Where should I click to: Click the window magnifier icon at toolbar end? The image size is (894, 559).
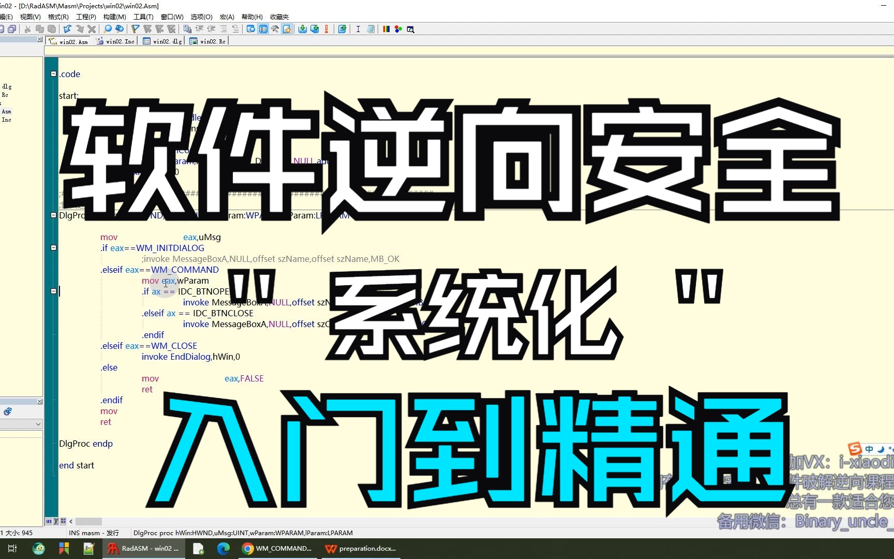tap(411, 29)
